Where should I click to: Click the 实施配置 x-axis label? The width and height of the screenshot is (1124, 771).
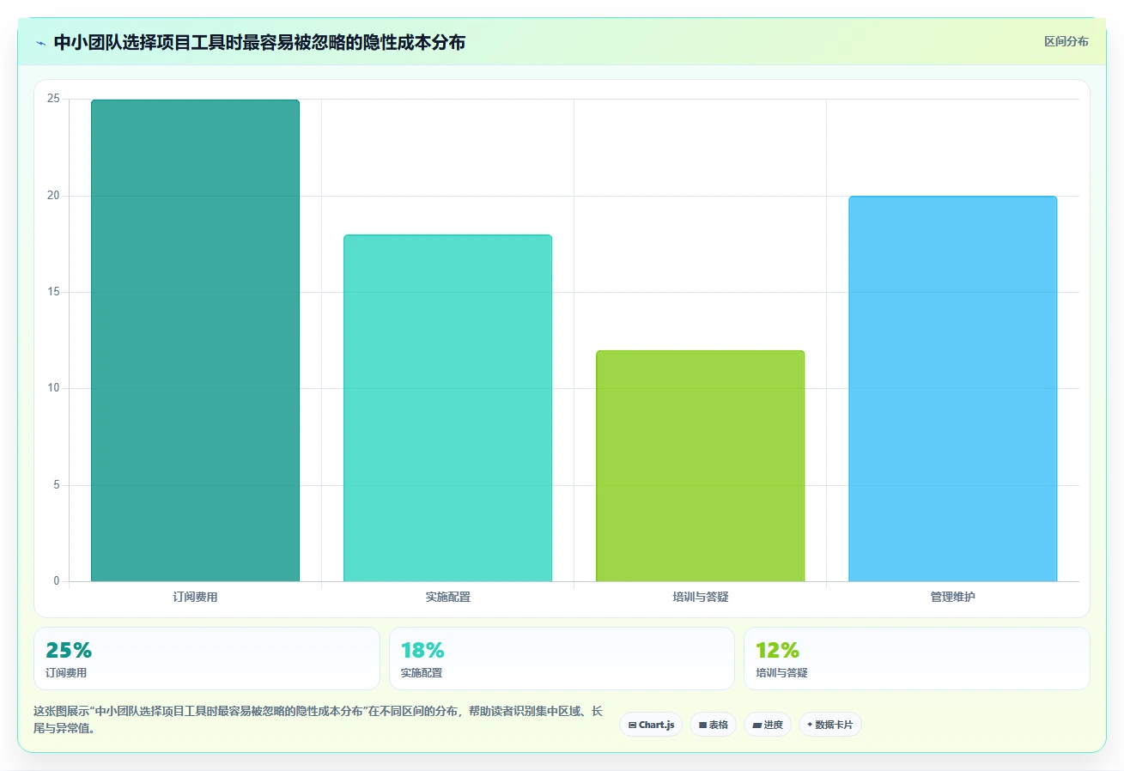pyautogui.click(x=447, y=597)
